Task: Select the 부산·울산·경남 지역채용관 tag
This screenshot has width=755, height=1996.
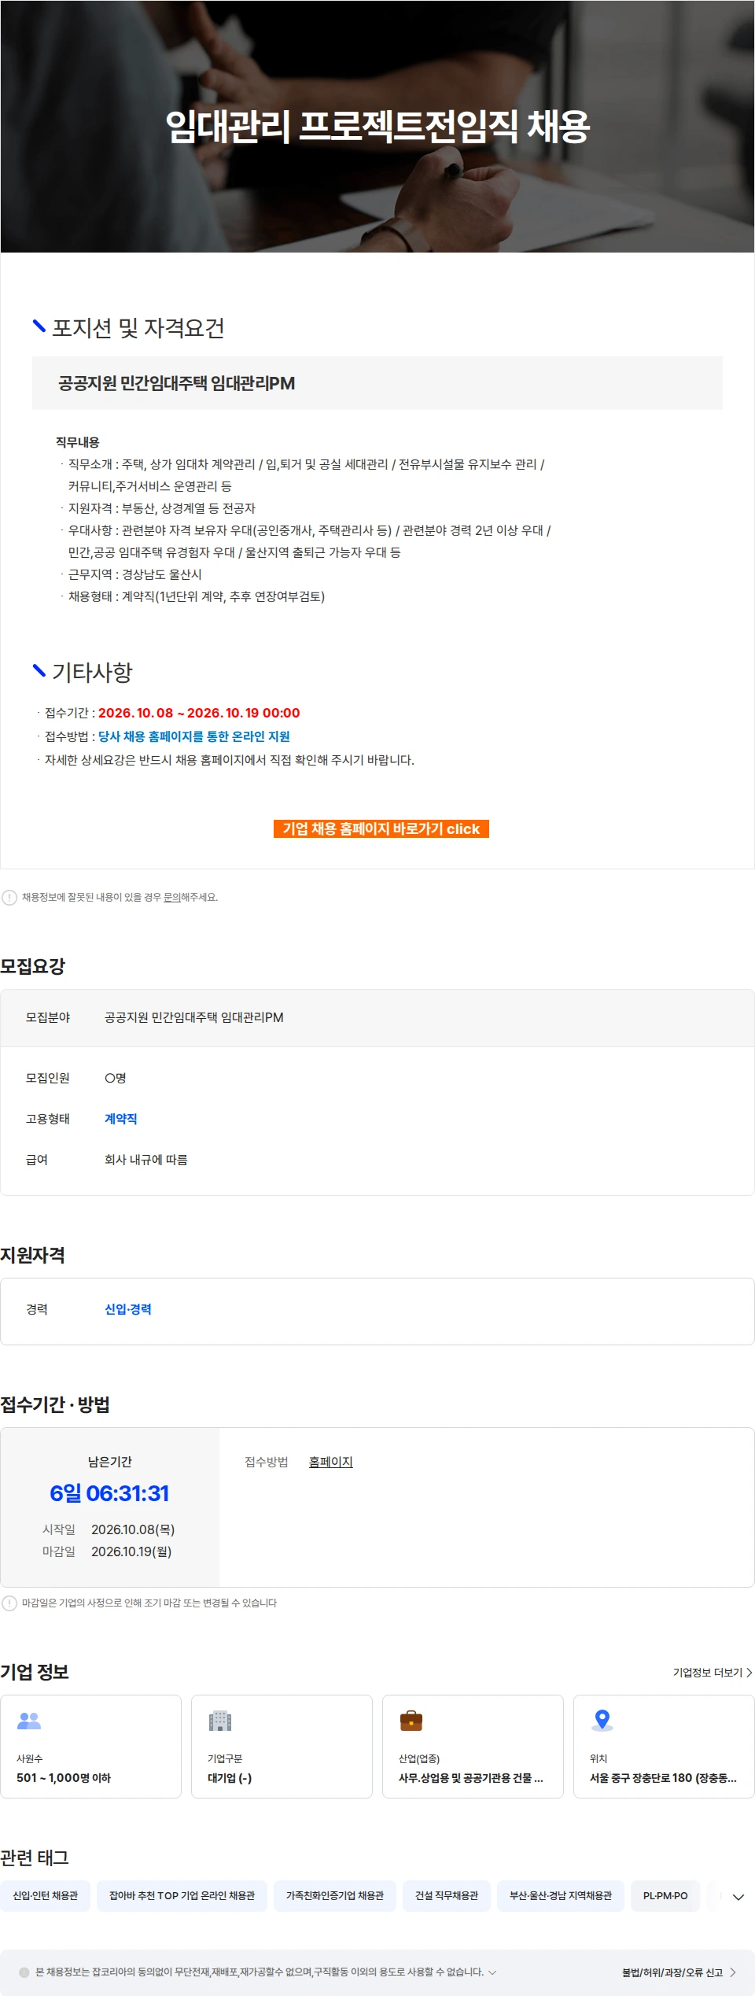Action: [x=561, y=1896]
